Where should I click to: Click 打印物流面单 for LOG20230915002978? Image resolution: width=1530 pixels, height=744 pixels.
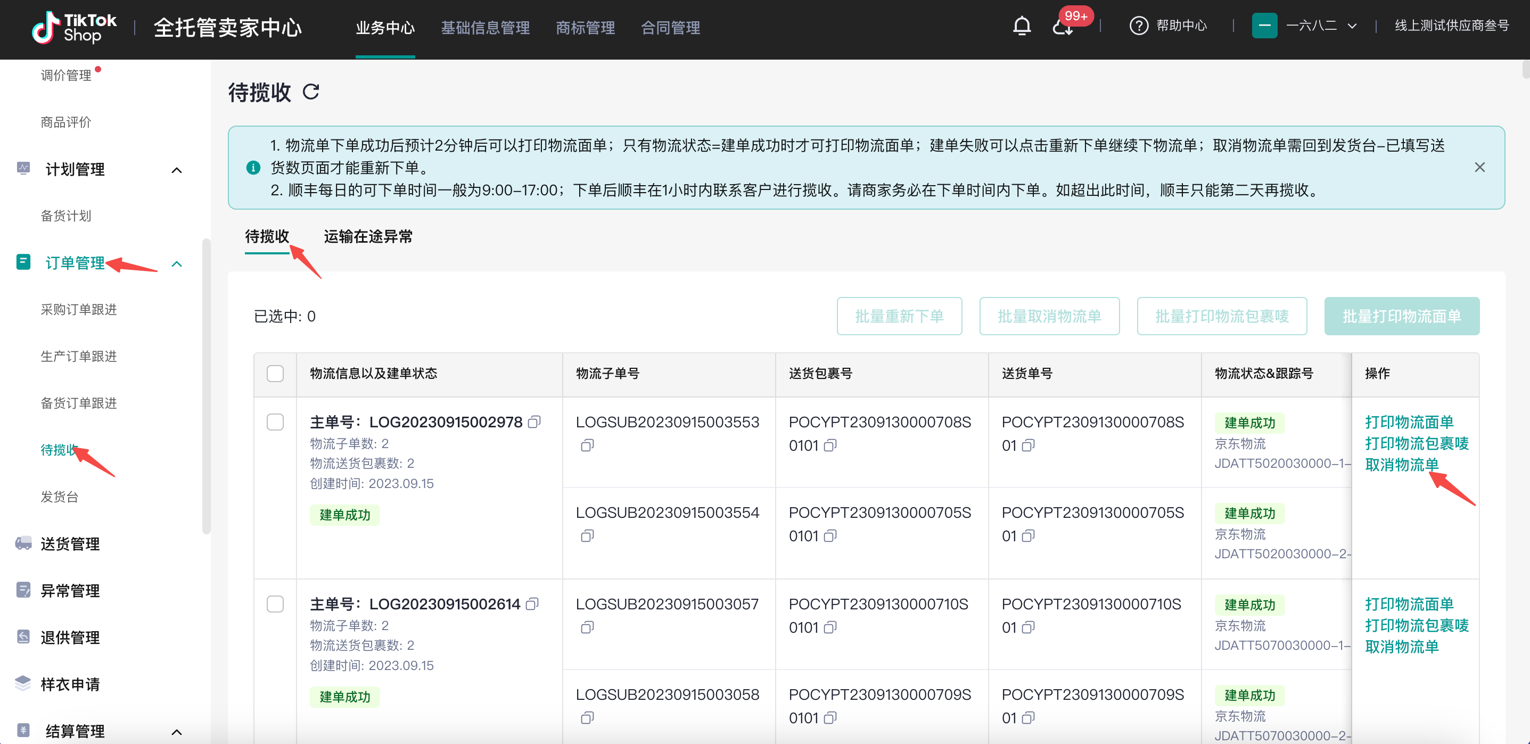click(x=1409, y=422)
